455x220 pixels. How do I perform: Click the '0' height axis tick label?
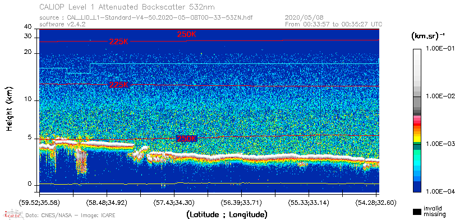(30, 184)
